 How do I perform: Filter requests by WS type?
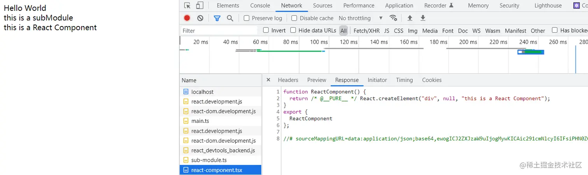[x=476, y=31]
